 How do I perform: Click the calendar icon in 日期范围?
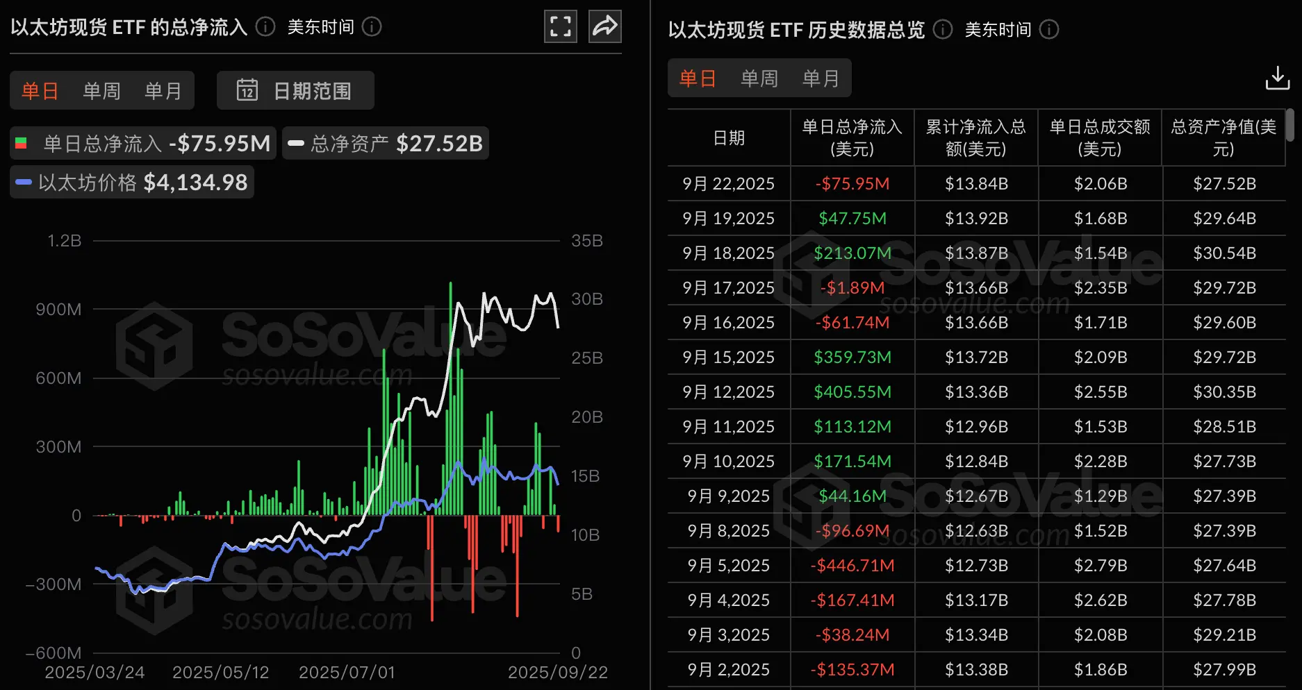click(247, 90)
